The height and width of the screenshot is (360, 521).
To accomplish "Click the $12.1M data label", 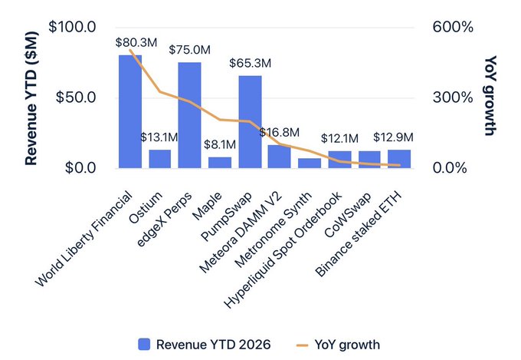I will pos(339,138).
